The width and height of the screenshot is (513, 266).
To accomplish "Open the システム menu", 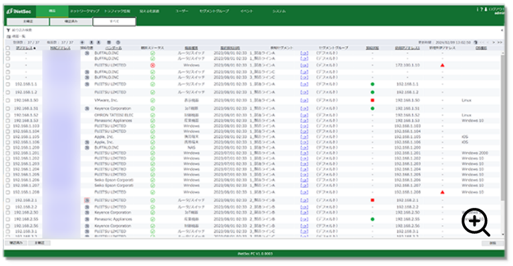I will click(x=279, y=11).
